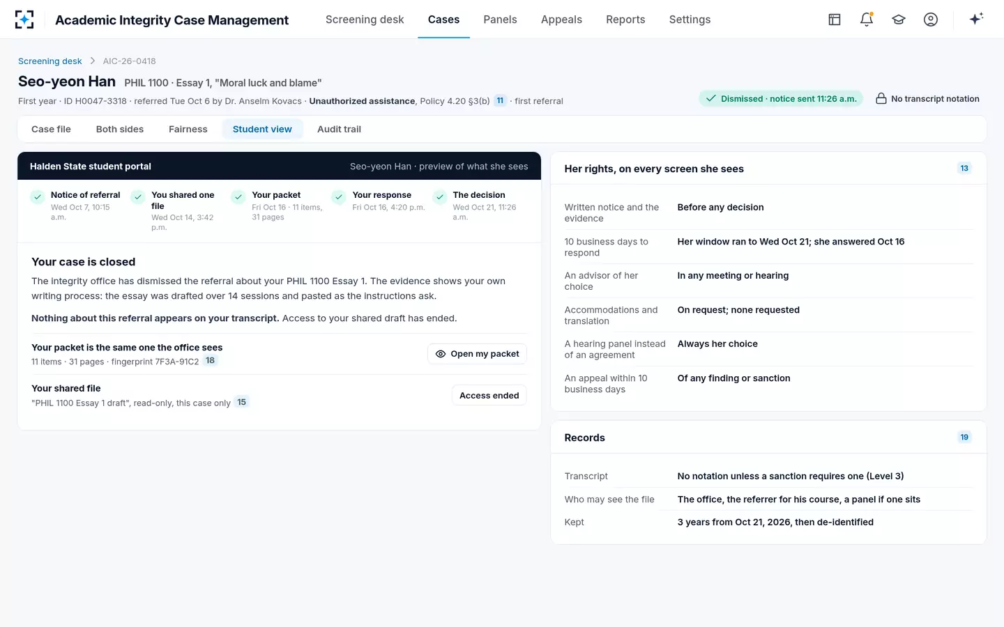Image resolution: width=1004 pixels, height=627 pixels.
Task: Click reference badge 11 next to policy
Action: pyautogui.click(x=500, y=100)
